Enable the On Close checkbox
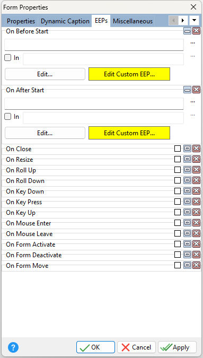Image resolution: width=203 pixels, height=358 pixels. tap(178, 149)
